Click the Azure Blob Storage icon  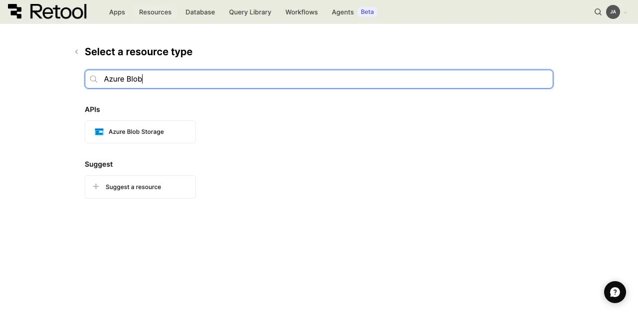pyautogui.click(x=99, y=132)
